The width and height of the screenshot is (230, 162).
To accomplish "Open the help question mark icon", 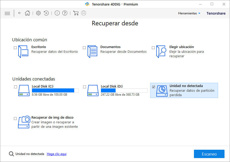I will tap(65, 13).
